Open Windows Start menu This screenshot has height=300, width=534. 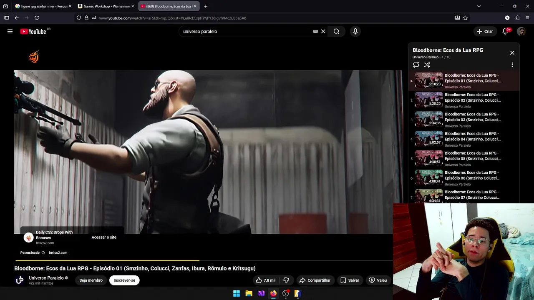pyautogui.click(x=237, y=293)
